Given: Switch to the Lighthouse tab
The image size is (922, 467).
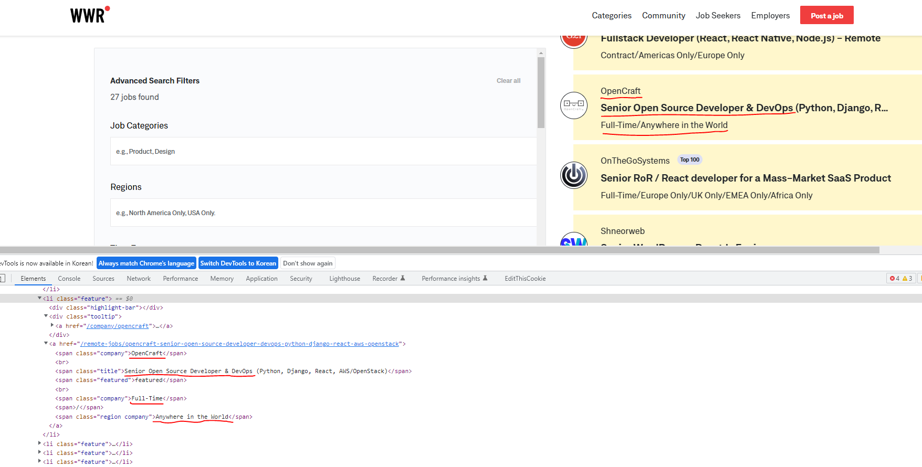Looking at the screenshot, I should pos(344,279).
